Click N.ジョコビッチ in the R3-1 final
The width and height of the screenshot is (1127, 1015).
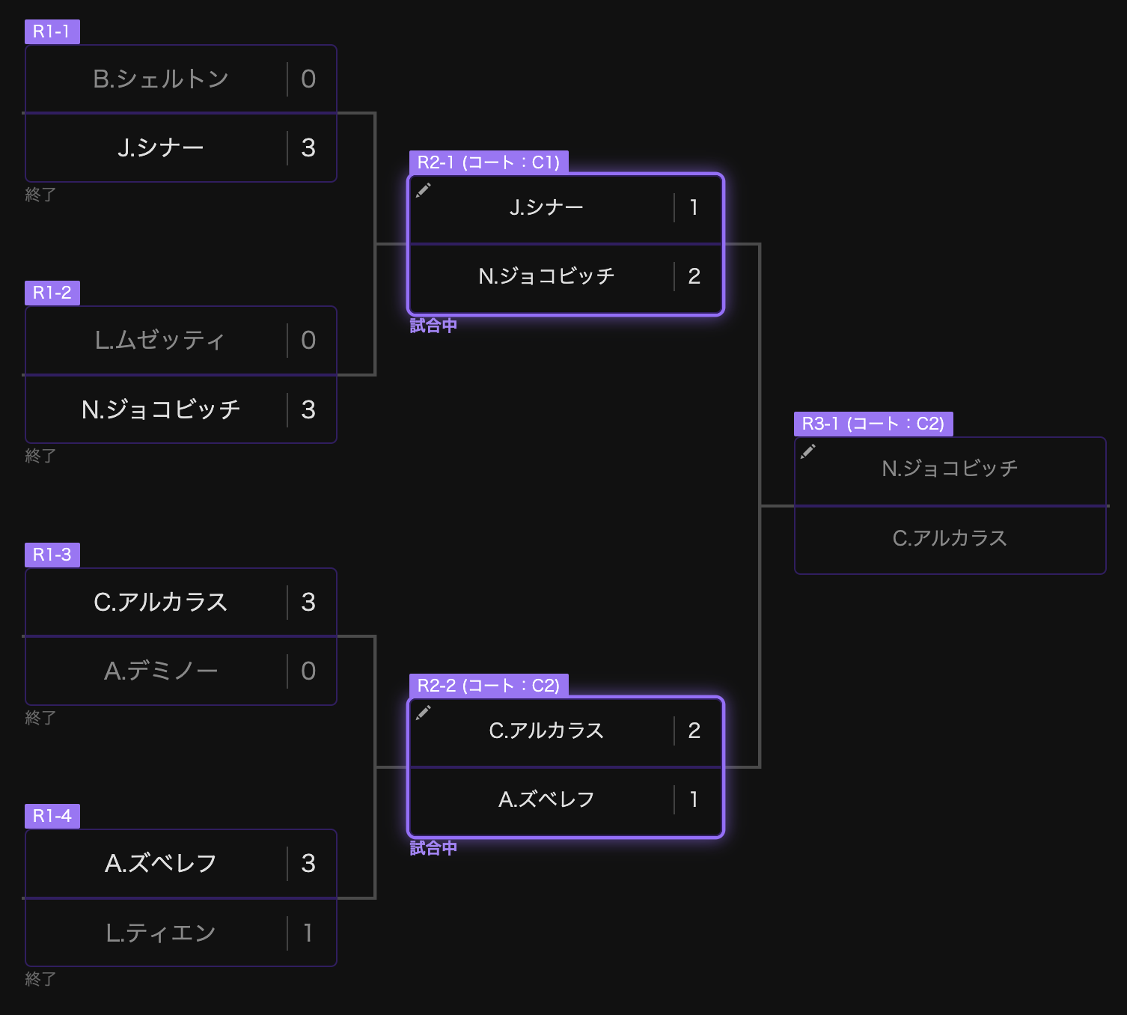[x=950, y=469]
